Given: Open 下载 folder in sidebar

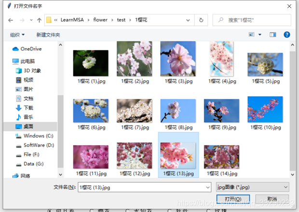Looking at the screenshot, I should coord(25,108).
